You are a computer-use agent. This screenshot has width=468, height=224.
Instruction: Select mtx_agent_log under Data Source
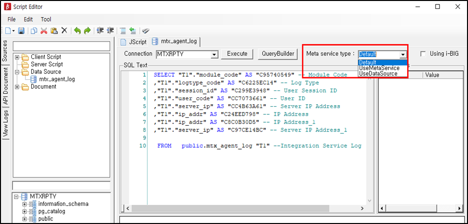click(x=56, y=79)
